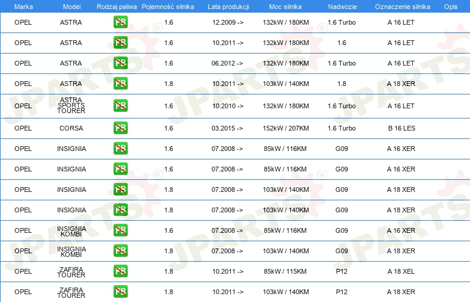Click the Marka column header
Viewport: 470px width, 302px height.
point(23,7)
